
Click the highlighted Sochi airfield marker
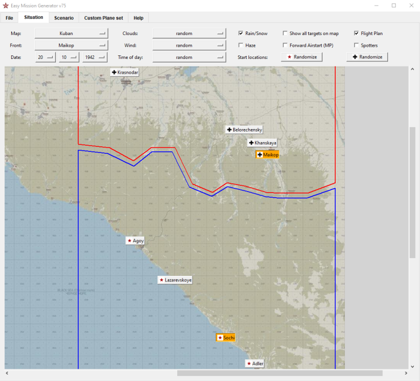click(x=226, y=337)
